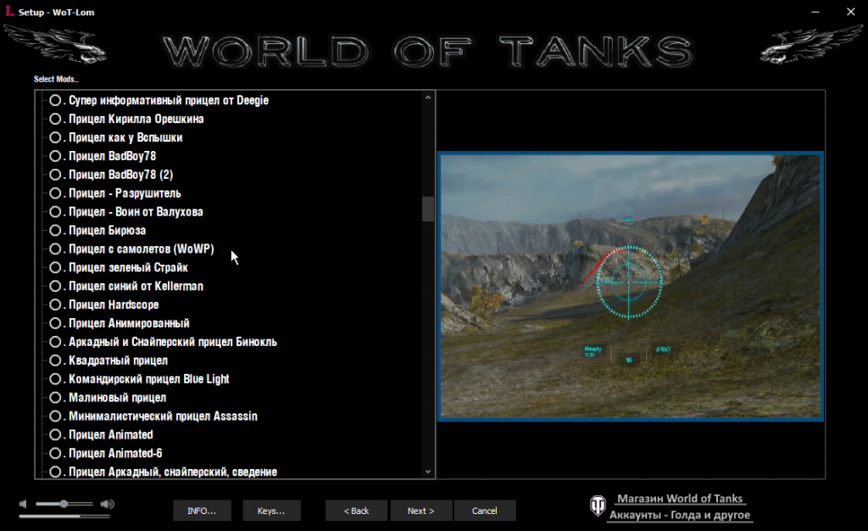The height and width of the screenshot is (531, 868).
Task: Close the Setup - WoT-Lom window
Action: 851,12
